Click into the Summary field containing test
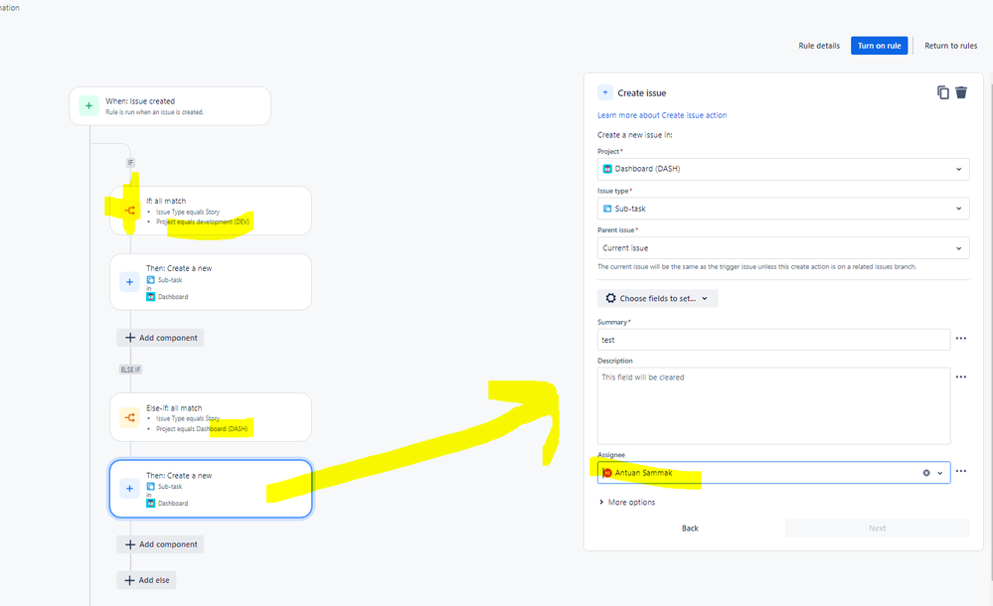 (773, 340)
